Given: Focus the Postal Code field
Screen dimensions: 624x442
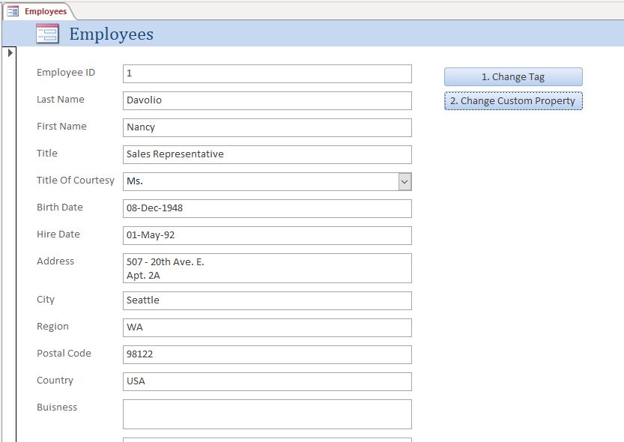Looking at the screenshot, I should click(x=267, y=354).
